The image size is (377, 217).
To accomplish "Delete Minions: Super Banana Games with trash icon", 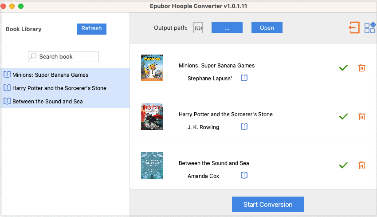I will 361,67.
